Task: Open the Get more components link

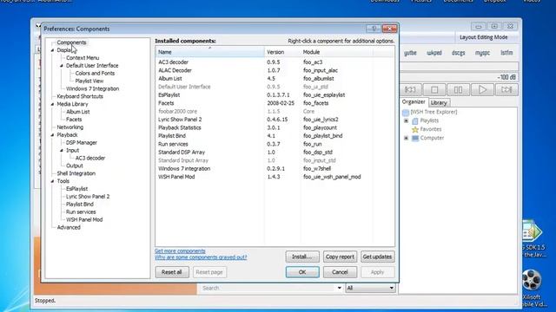Action: click(180, 250)
